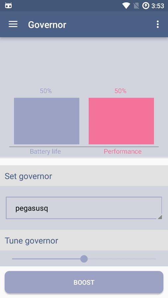Tap the Tune governor section header
Image resolution: width=168 pixels, height=298 pixels.
(x=84, y=240)
